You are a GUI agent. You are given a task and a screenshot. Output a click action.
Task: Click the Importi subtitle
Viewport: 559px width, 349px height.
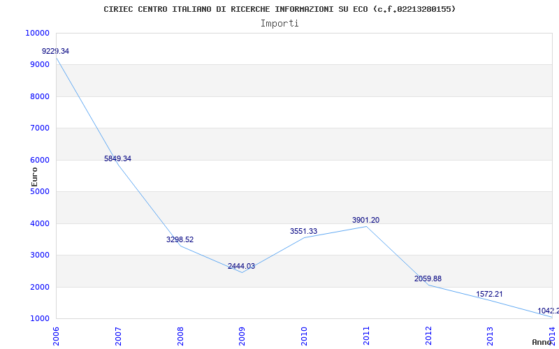(279, 24)
